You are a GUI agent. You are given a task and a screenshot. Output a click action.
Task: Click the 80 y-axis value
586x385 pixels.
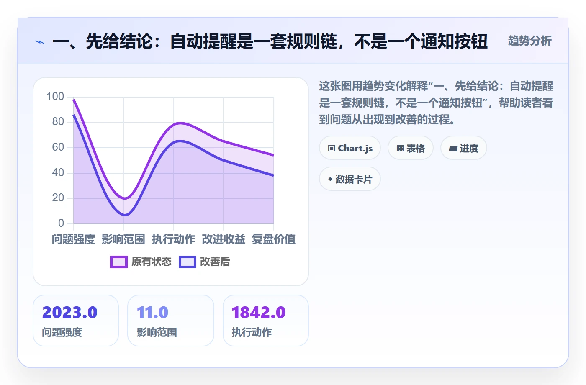click(58, 122)
